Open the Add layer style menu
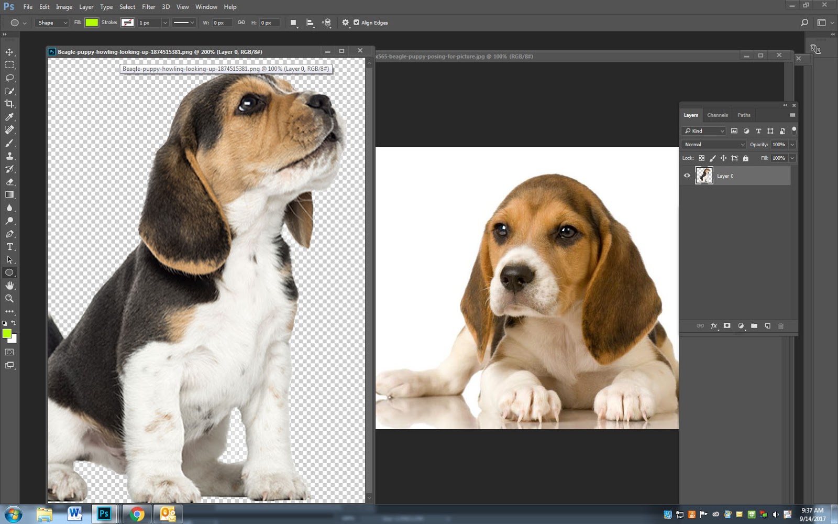The image size is (838, 524). (x=714, y=325)
